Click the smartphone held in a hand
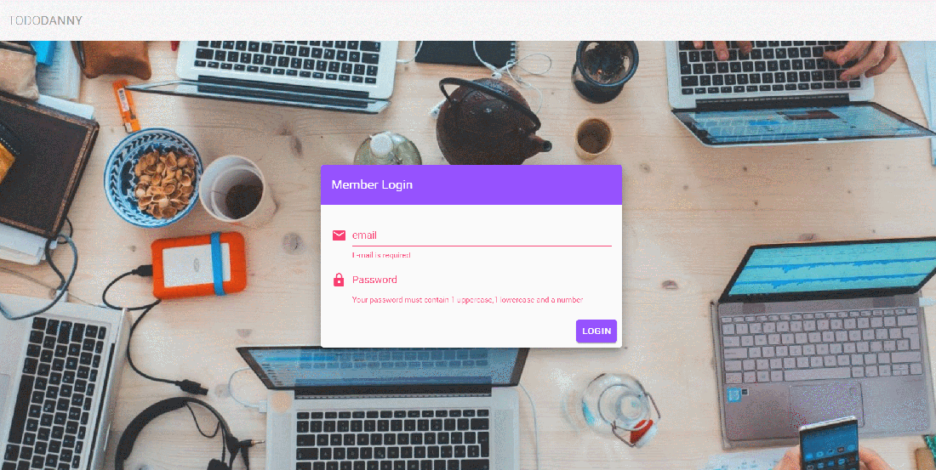 coord(829,444)
